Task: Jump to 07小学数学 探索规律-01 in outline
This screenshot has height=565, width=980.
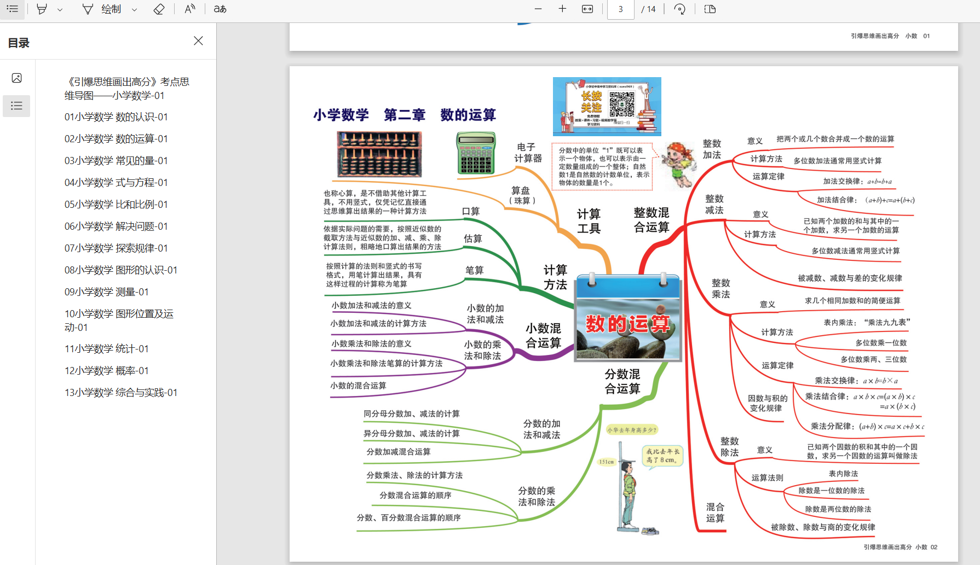Action: click(116, 248)
